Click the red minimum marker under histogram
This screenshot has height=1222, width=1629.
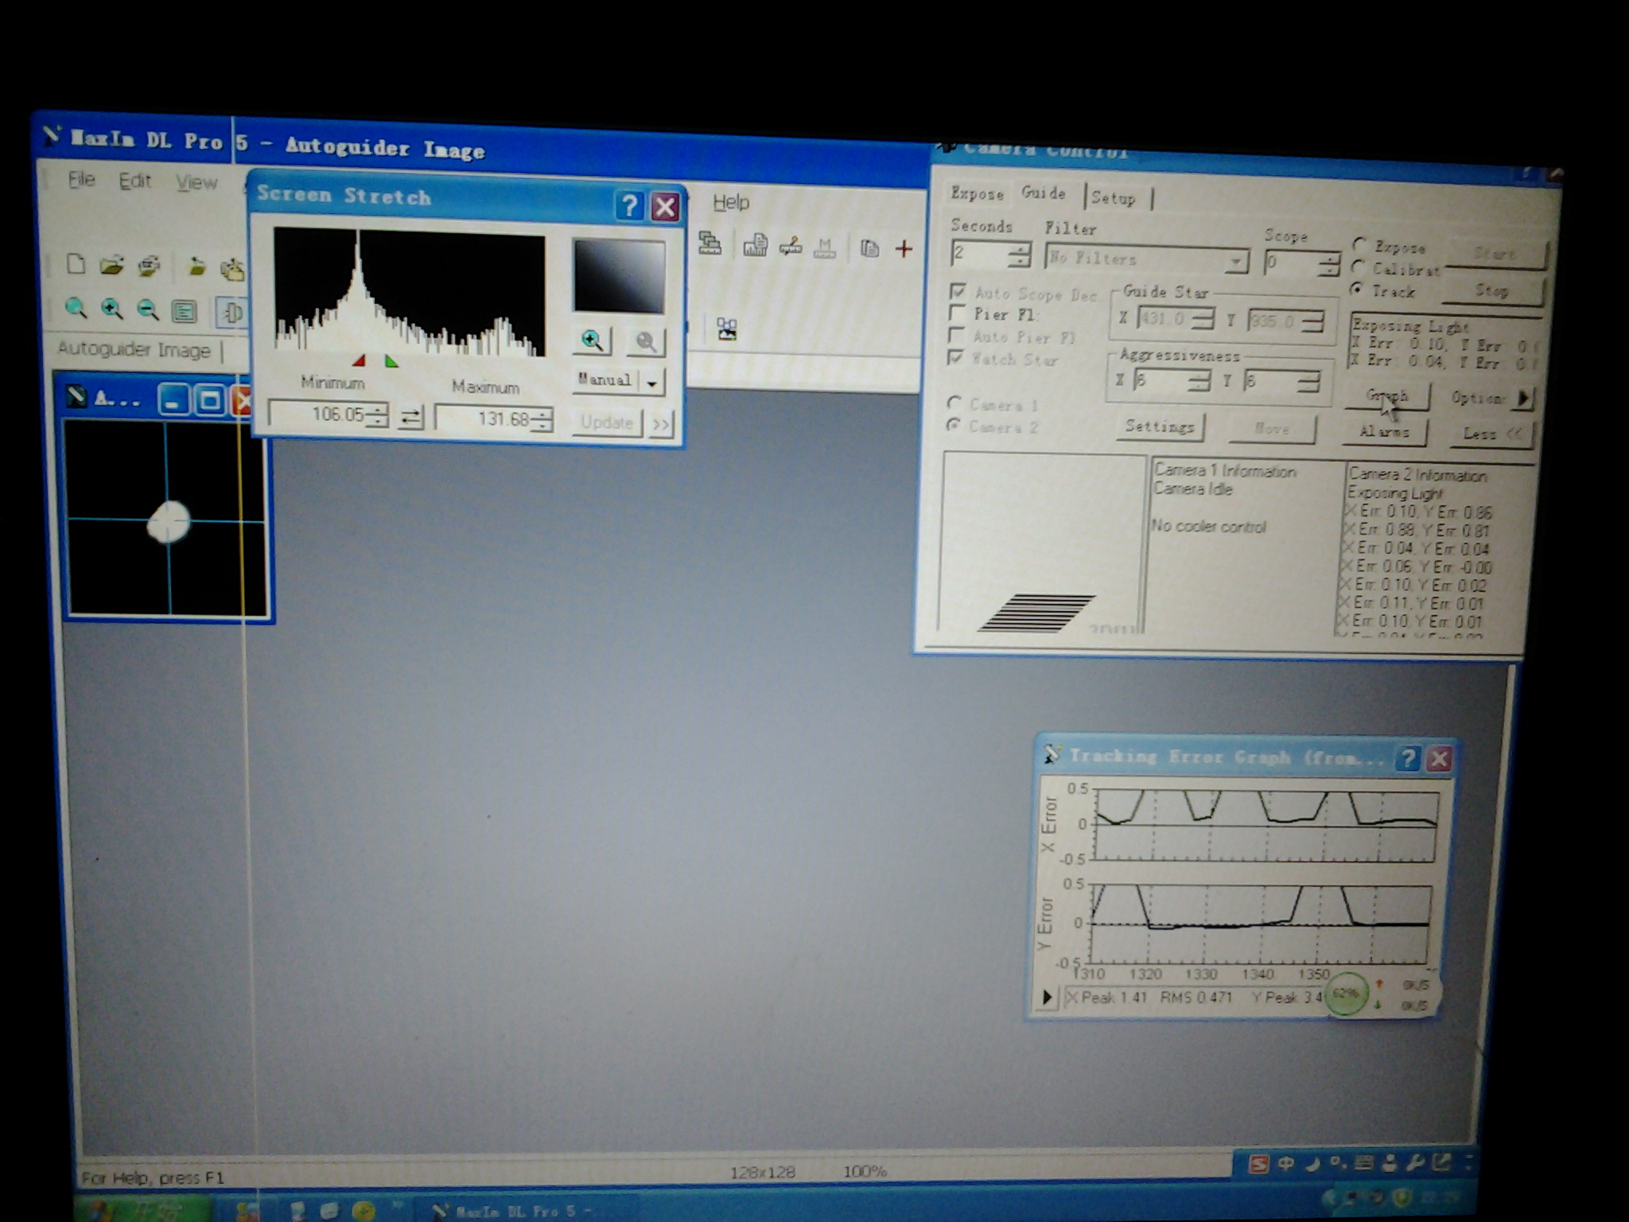coord(359,361)
